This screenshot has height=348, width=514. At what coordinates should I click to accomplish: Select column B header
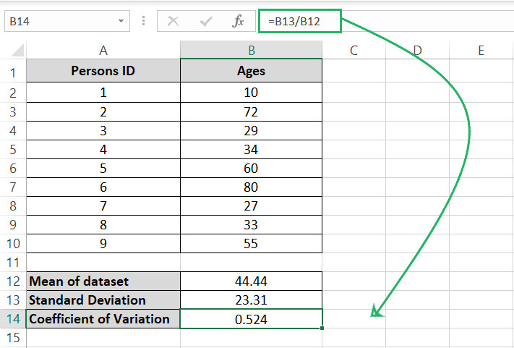pos(251,51)
